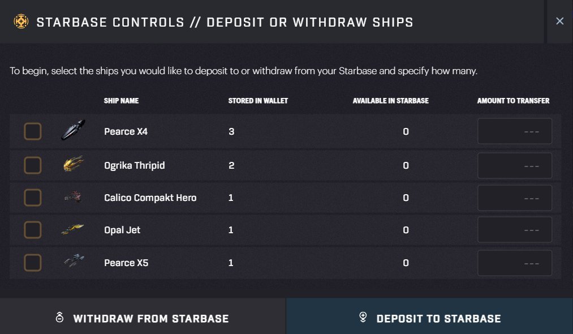This screenshot has height=334, width=573.
Task: Select the Calico Compakt Hero ship icon
Action: [x=75, y=197]
